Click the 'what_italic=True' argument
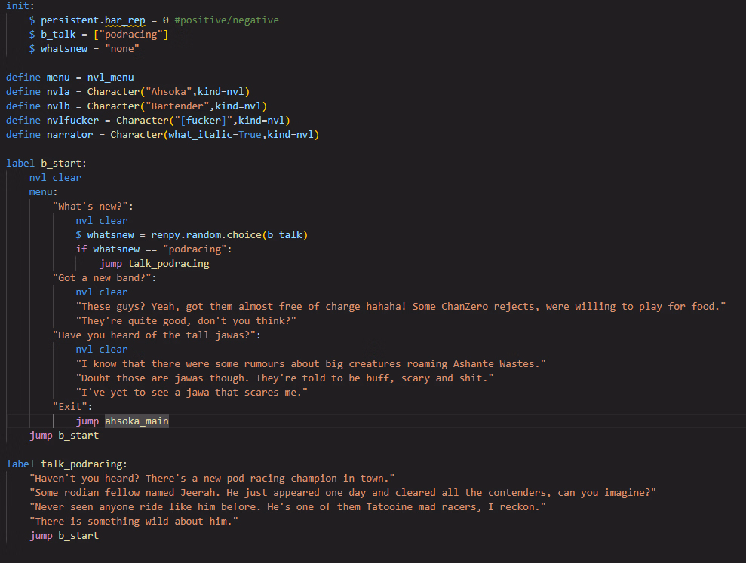This screenshot has height=563, width=746. click(214, 135)
